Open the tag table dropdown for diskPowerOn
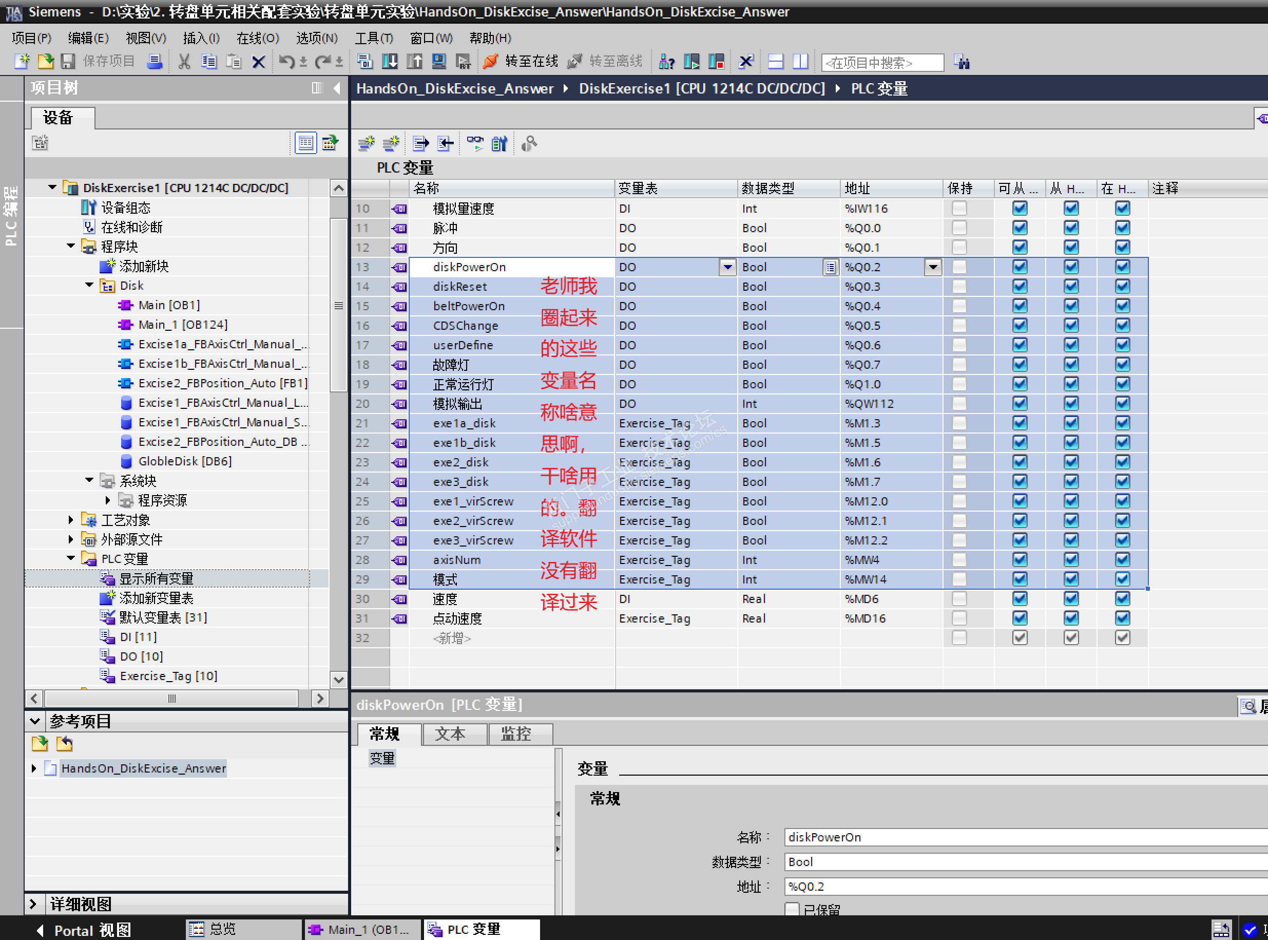The height and width of the screenshot is (940, 1268). (727, 267)
